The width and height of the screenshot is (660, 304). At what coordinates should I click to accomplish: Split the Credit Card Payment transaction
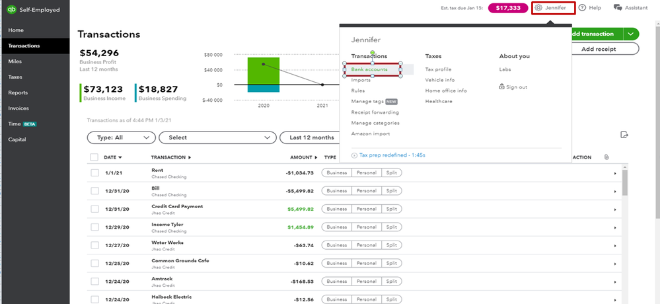pos(392,209)
